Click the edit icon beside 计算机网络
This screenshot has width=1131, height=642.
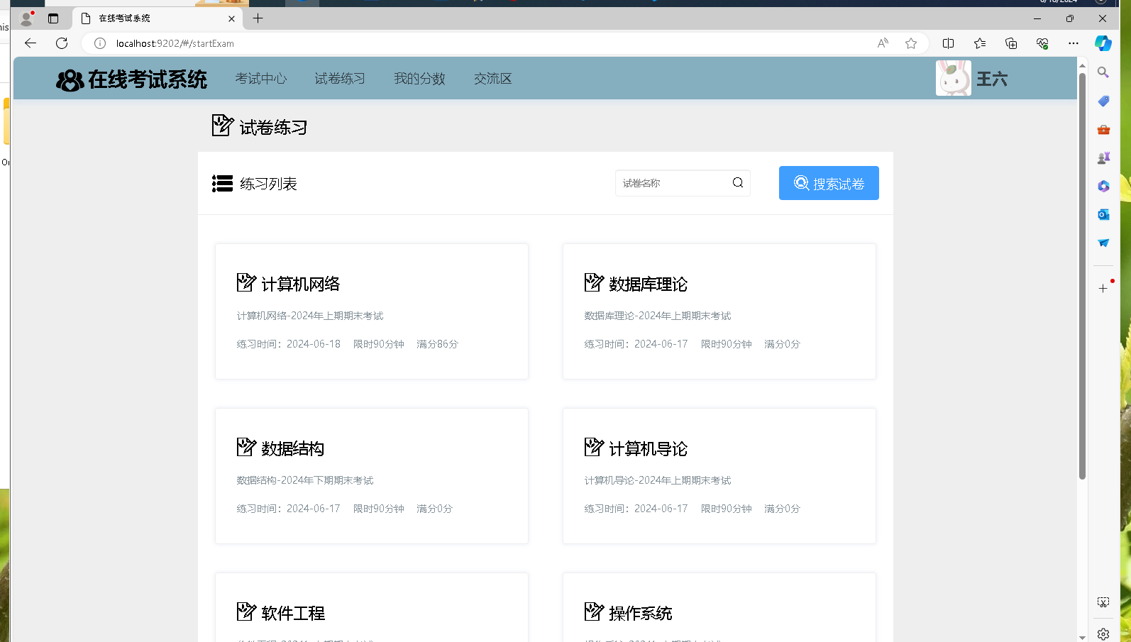click(x=246, y=282)
